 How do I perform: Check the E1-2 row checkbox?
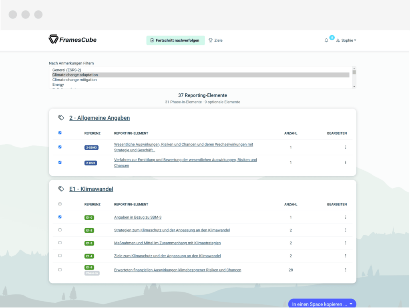(x=60, y=230)
